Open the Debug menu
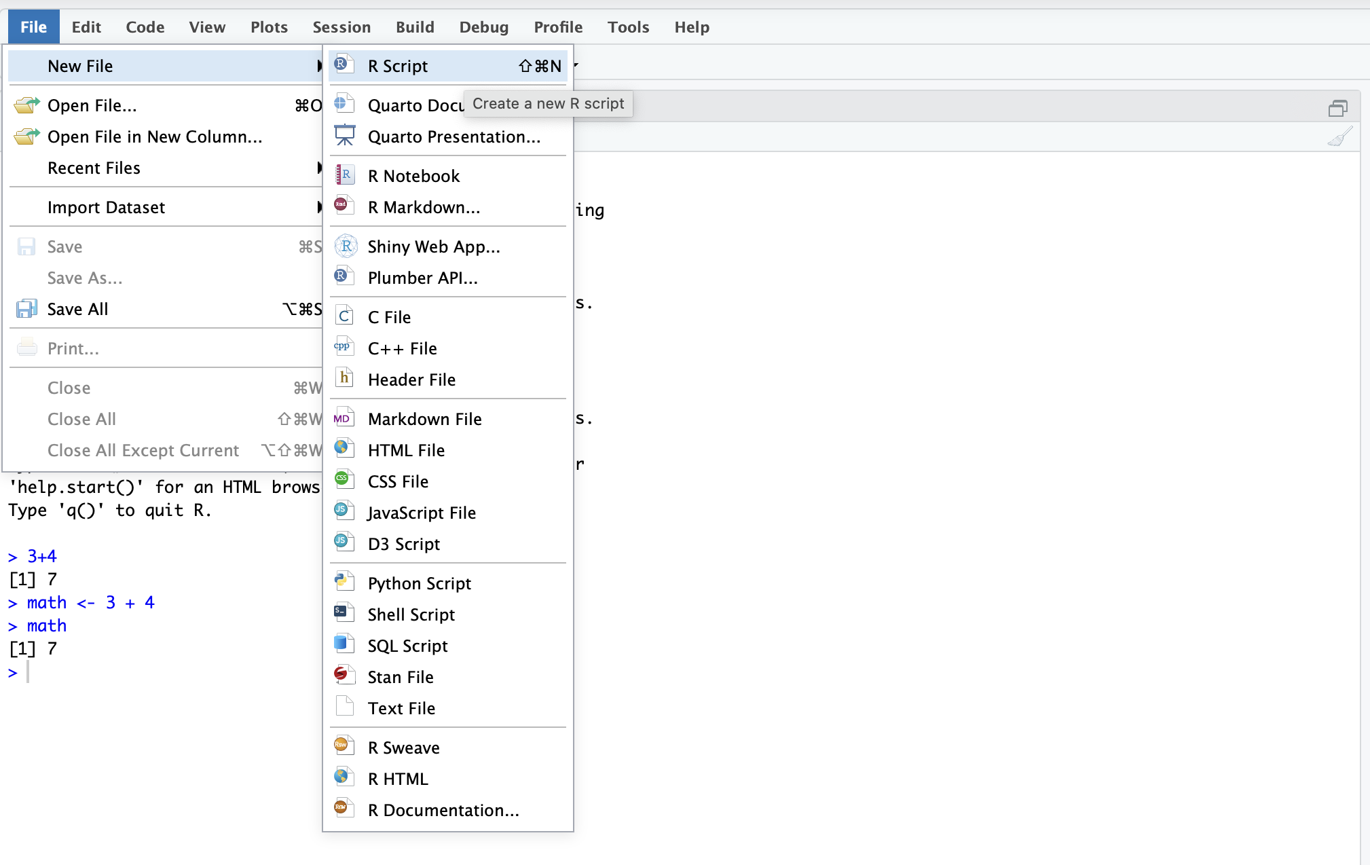The image size is (1370, 865). click(x=483, y=26)
